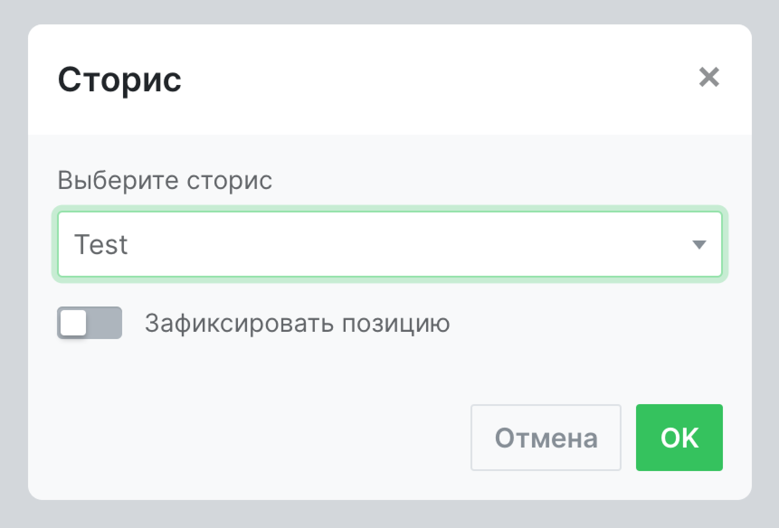
Task: Click the grey toggle next to Зафиксировать позицию
Action: 90,322
